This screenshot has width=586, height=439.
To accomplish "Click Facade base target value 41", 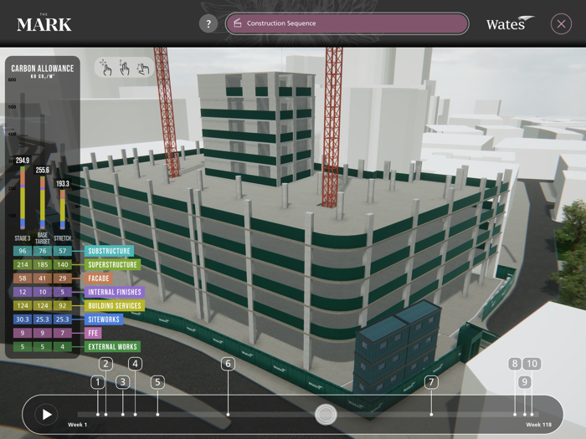I will pos(43,278).
